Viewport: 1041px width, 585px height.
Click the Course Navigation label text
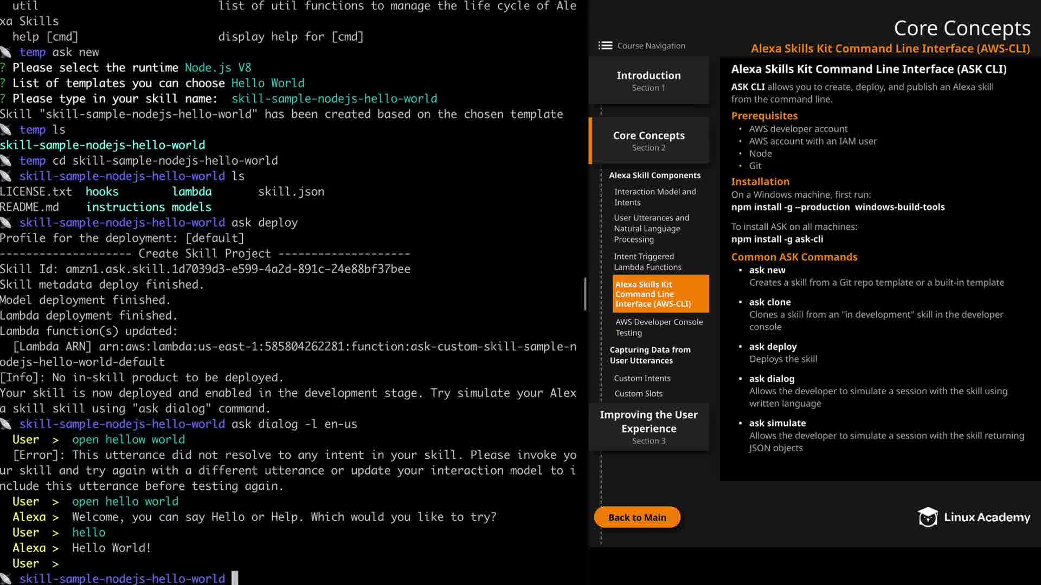click(651, 45)
